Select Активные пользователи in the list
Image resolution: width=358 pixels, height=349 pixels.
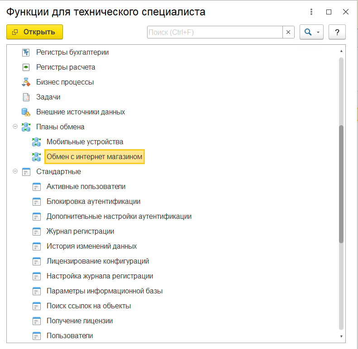tap(86, 187)
